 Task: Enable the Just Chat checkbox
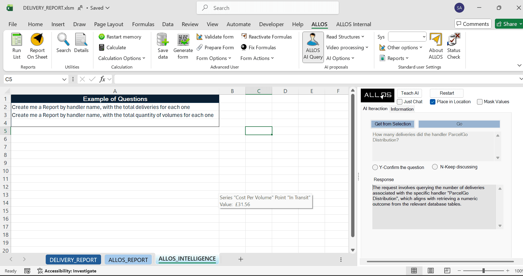coord(400,102)
